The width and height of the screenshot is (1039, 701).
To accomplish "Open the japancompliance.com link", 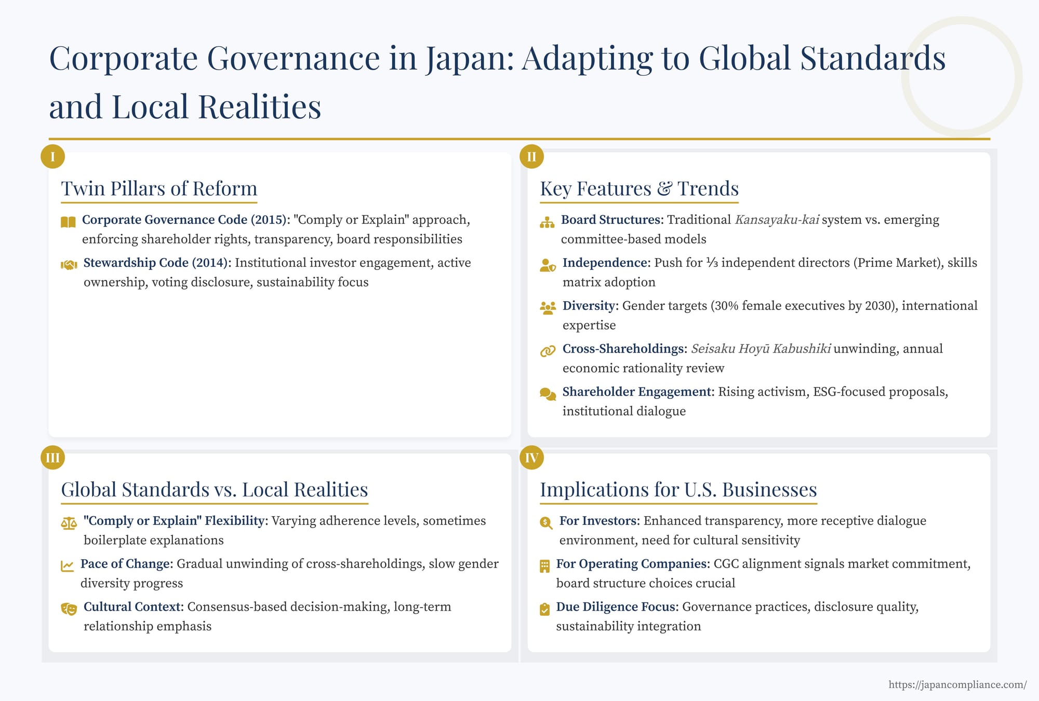I will [x=957, y=684].
